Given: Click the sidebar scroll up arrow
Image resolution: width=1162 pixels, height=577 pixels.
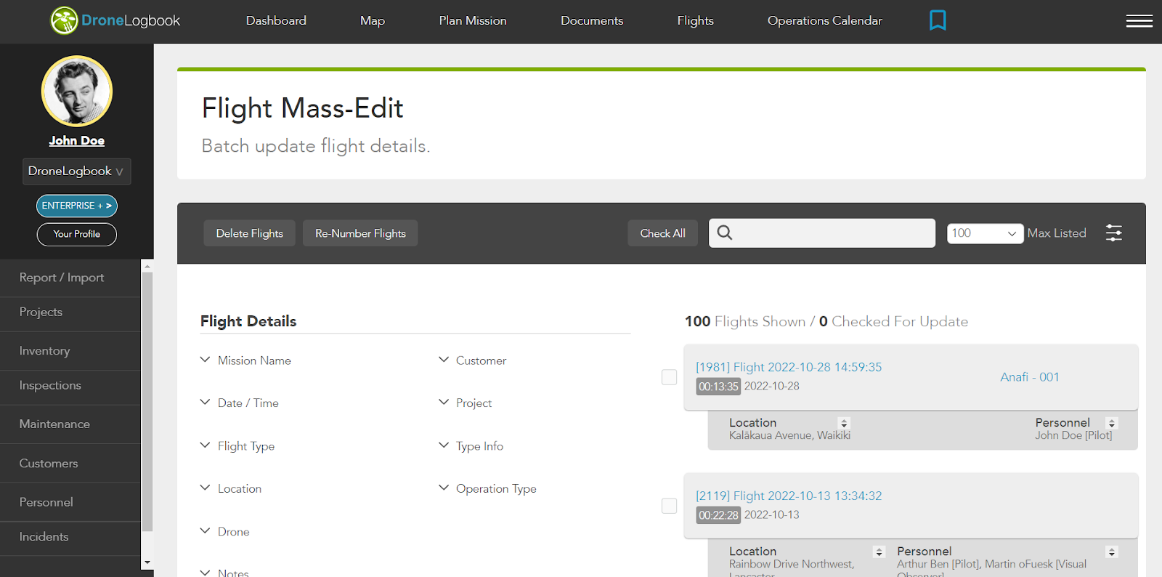Looking at the screenshot, I should coord(147,266).
